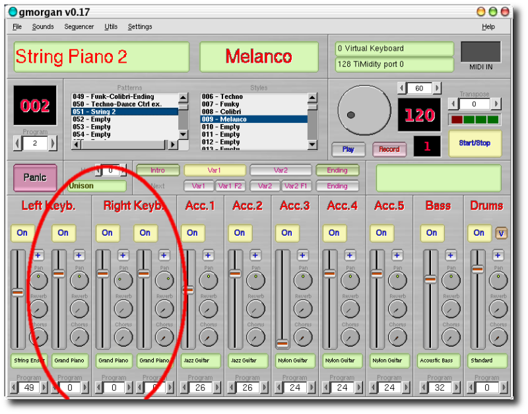
Task: Open the Standard drum kit selector
Action: point(487,361)
